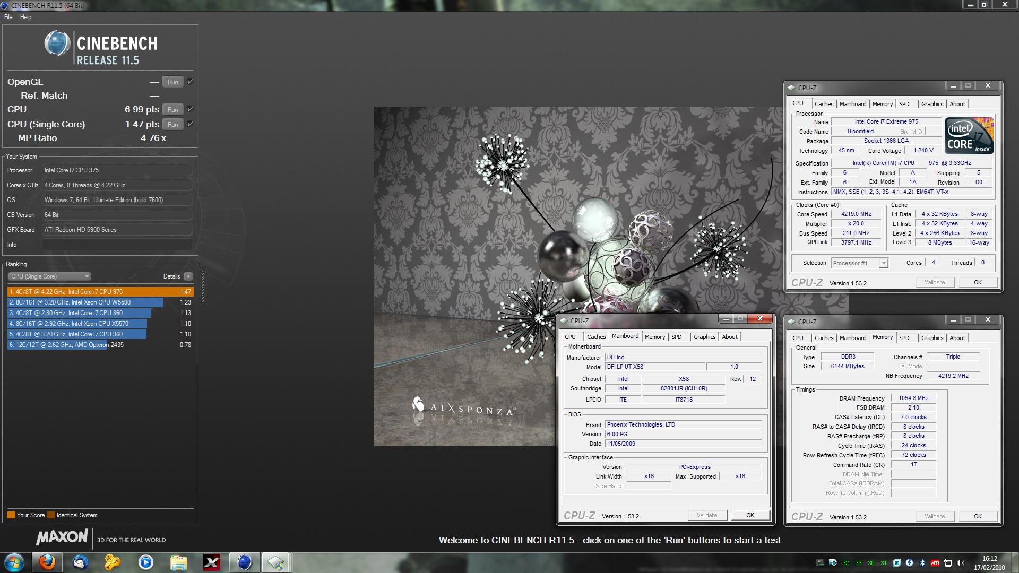Viewport: 1019px width, 573px height.
Task: Click the GFX Board ATI Radeon HD 5900 field
Action: point(117,230)
